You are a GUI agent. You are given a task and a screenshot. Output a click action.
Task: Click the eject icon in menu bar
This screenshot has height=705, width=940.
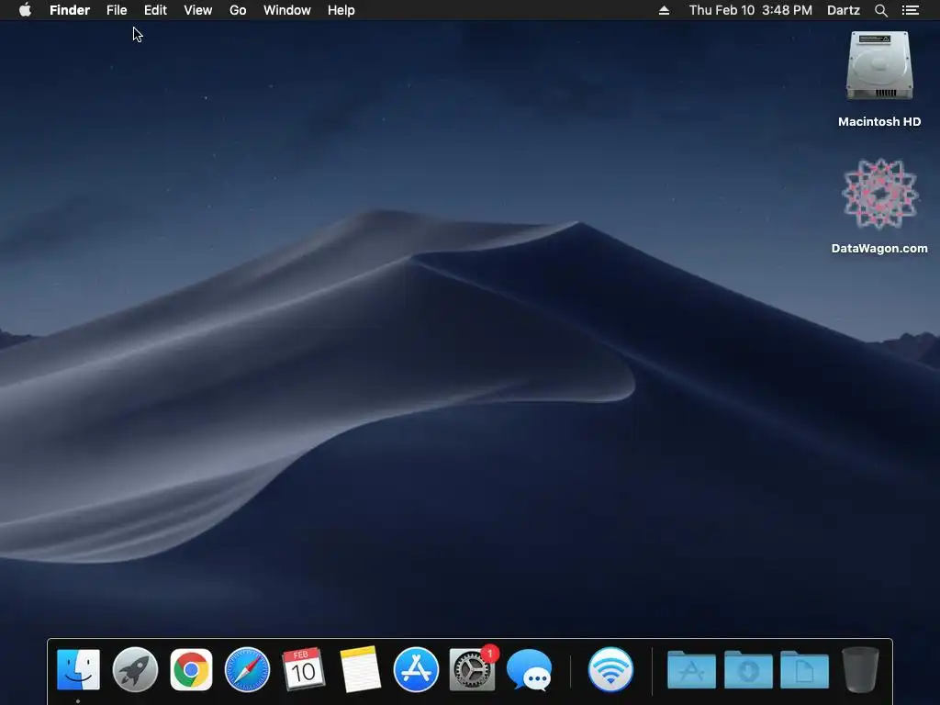(x=664, y=10)
